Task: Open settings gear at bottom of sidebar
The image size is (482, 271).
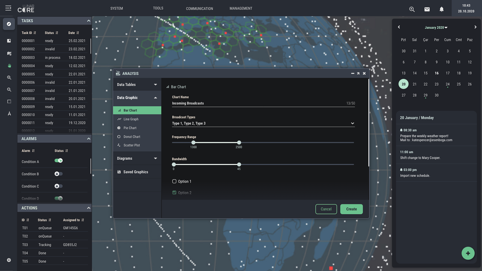Action: coord(9,260)
